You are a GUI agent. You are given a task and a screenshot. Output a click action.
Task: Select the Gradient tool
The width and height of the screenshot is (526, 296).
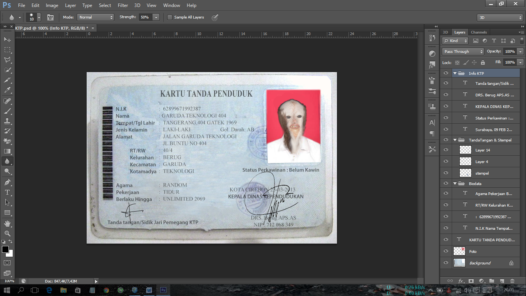(x=7, y=151)
